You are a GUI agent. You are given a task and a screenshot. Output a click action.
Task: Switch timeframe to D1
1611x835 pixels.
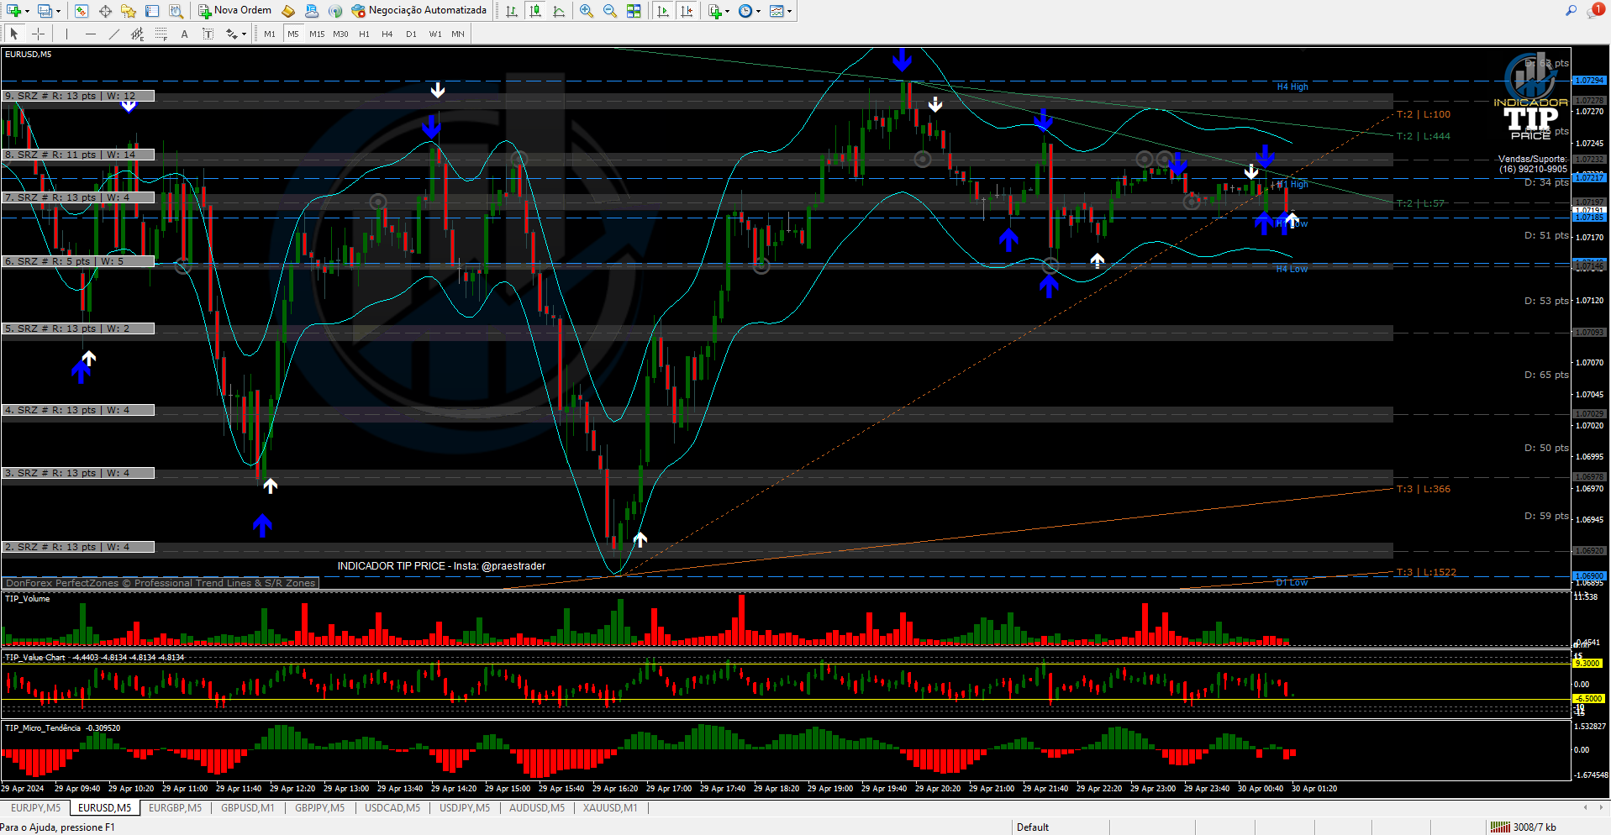click(411, 34)
